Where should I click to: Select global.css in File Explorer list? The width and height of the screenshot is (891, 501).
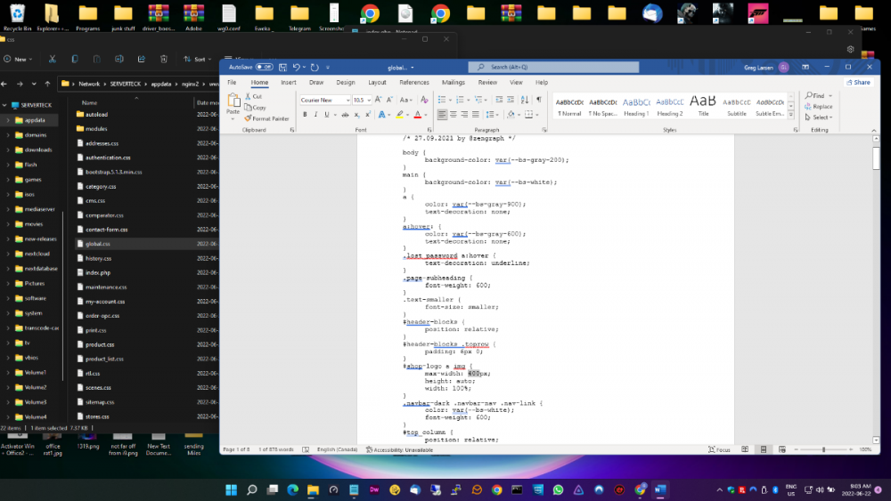point(97,244)
